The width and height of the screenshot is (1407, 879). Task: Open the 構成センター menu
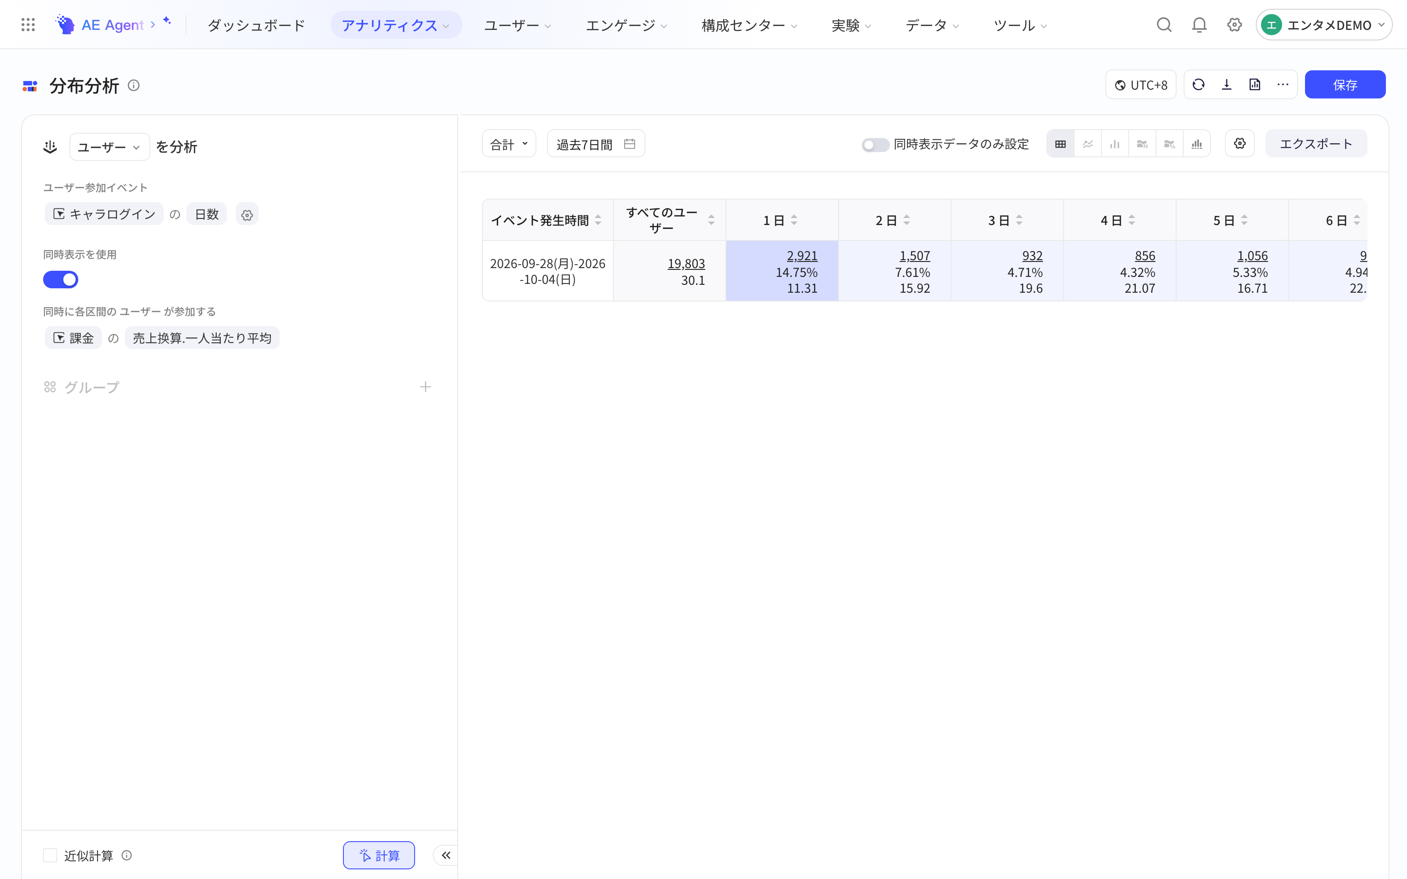tap(749, 25)
